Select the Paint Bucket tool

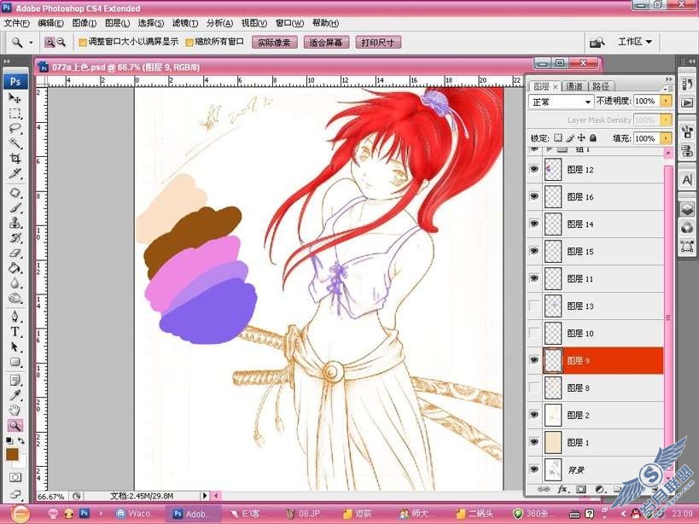click(15, 268)
